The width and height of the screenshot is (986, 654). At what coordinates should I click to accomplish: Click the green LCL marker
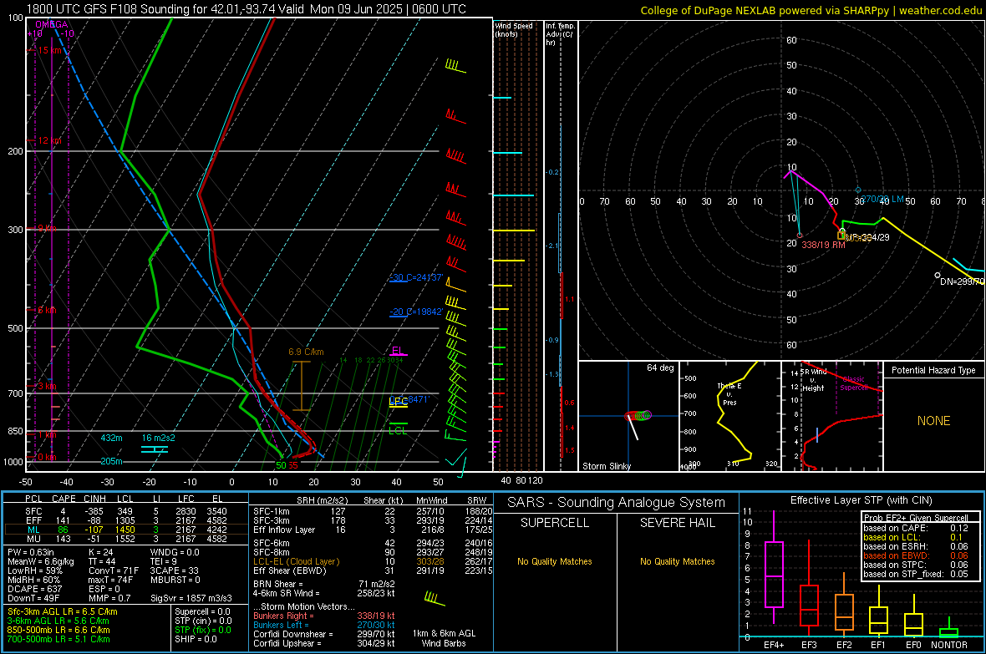[398, 430]
